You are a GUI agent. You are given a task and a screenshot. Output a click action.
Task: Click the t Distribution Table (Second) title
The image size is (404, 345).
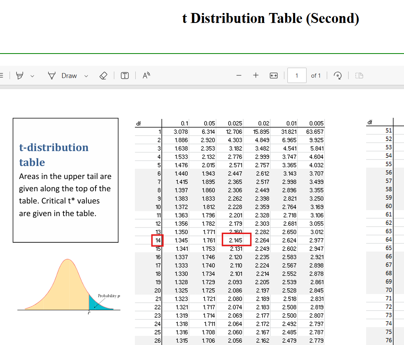(271, 18)
